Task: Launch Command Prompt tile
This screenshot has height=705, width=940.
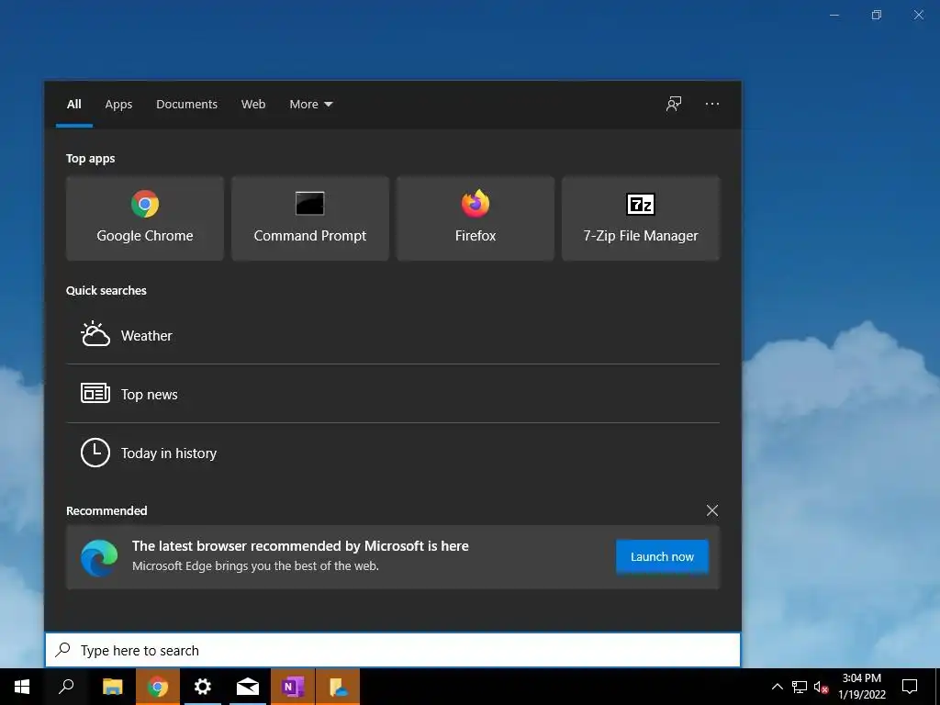Action: coord(310,218)
